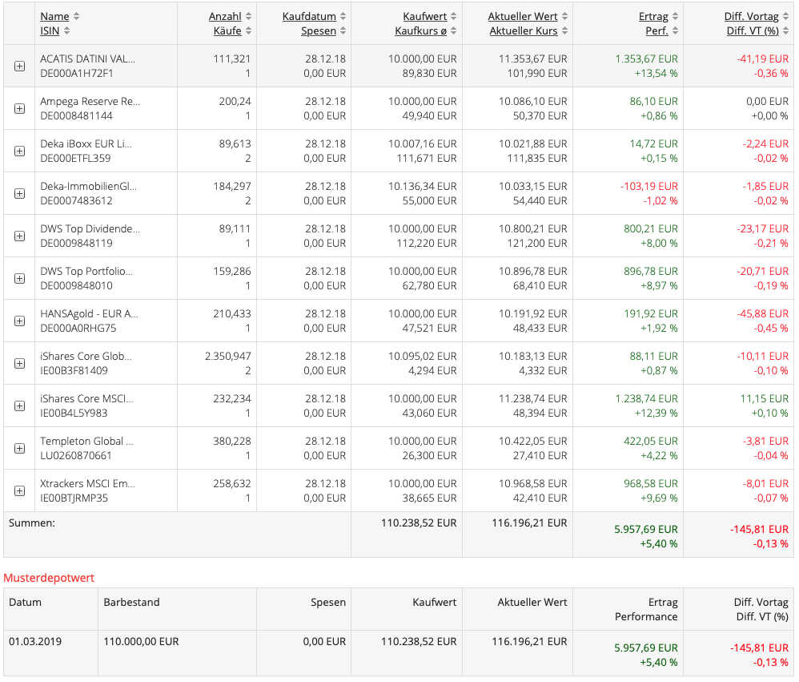Expand the Xtrackers MSCI Em... row
Image resolution: width=799 pixels, height=682 pixels.
click(19, 491)
